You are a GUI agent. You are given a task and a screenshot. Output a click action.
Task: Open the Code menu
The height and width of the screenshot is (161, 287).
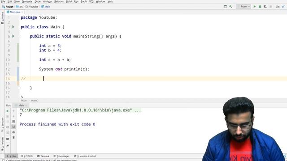pos(38,1)
